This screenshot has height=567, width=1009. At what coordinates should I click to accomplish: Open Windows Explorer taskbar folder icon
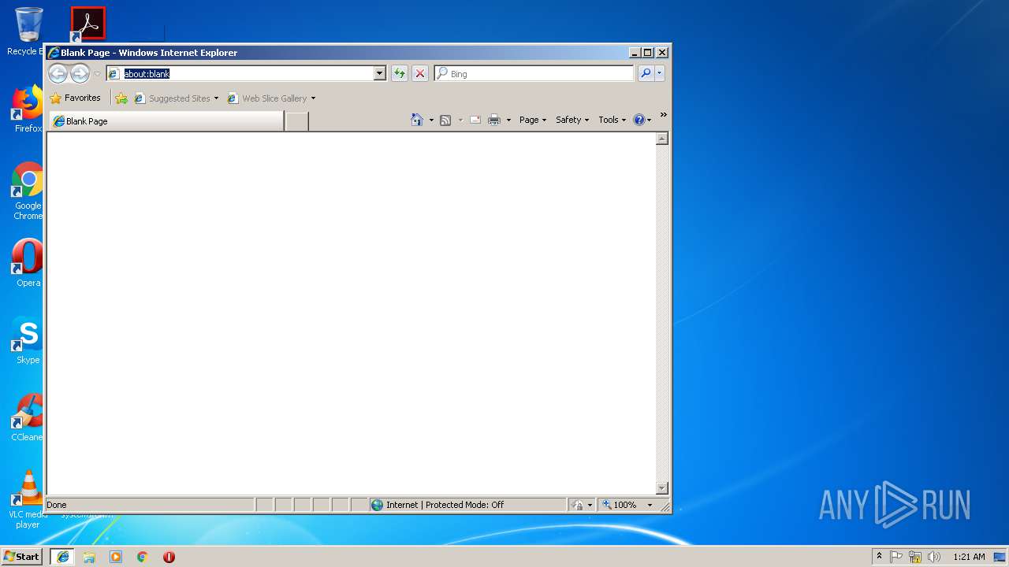click(89, 557)
